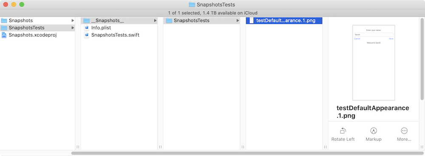Viewport: 425px width, 156px height.
Task: Click the fourth column resize handle
Action: 325,147
